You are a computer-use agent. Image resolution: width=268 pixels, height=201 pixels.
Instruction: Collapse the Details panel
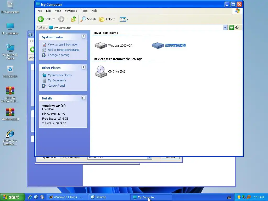point(83,98)
